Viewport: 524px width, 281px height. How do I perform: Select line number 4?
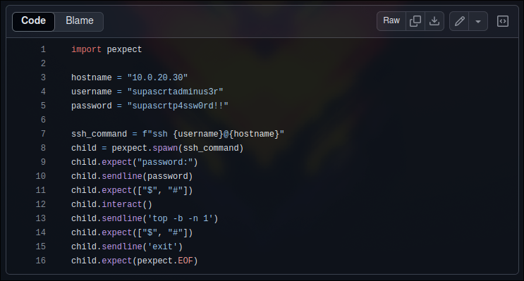coord(43,92)
